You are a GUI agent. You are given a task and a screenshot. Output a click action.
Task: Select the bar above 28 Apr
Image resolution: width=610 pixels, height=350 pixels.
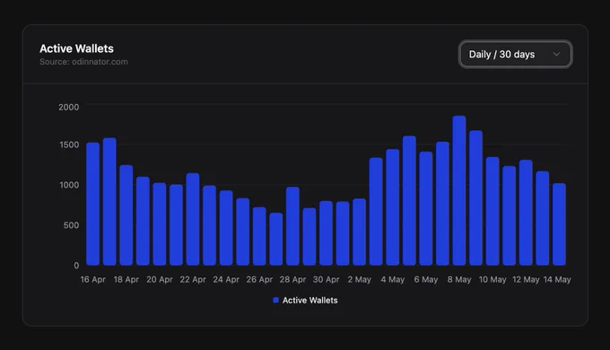coord(292,226)
